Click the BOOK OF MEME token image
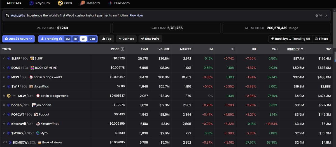Screen dimensions: 336x147 coord(32,68)
